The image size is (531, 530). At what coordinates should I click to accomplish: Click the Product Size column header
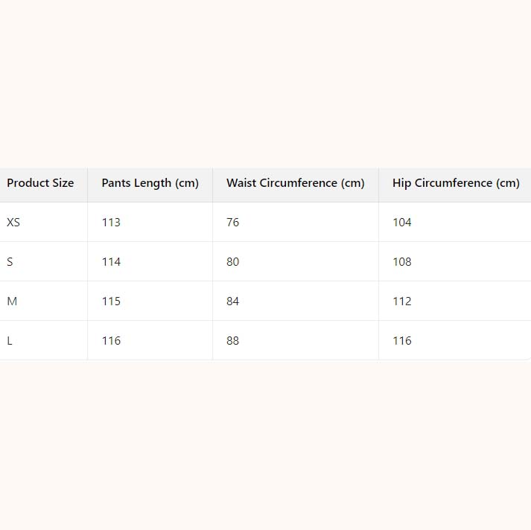(40, 183)
